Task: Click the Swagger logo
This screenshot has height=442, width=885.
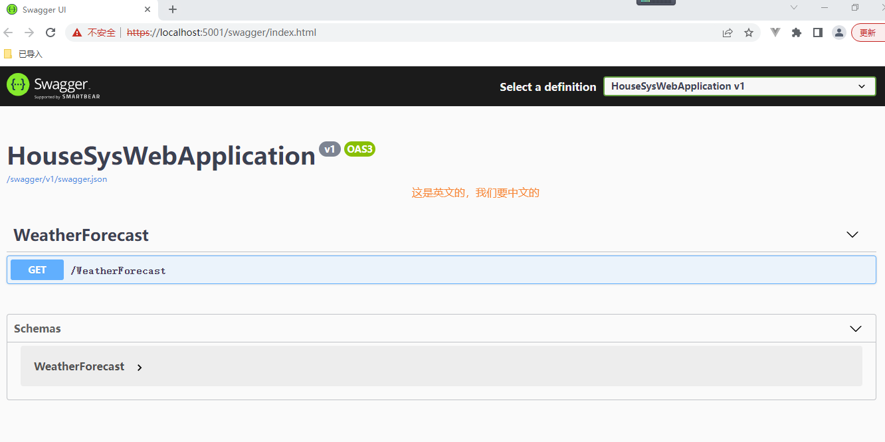Action: click(53, 86)
